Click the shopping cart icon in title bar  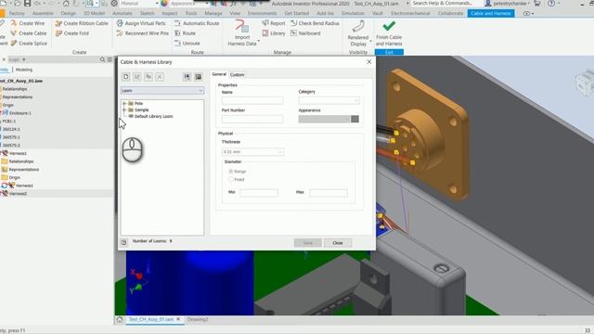(537, 4)
